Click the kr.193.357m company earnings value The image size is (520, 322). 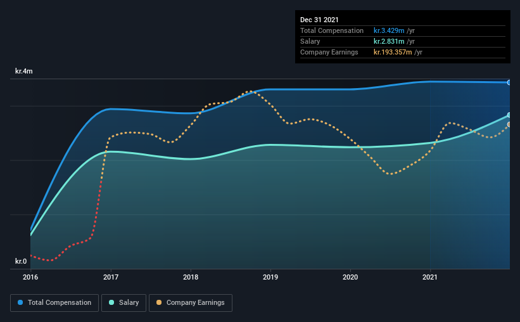393,52
